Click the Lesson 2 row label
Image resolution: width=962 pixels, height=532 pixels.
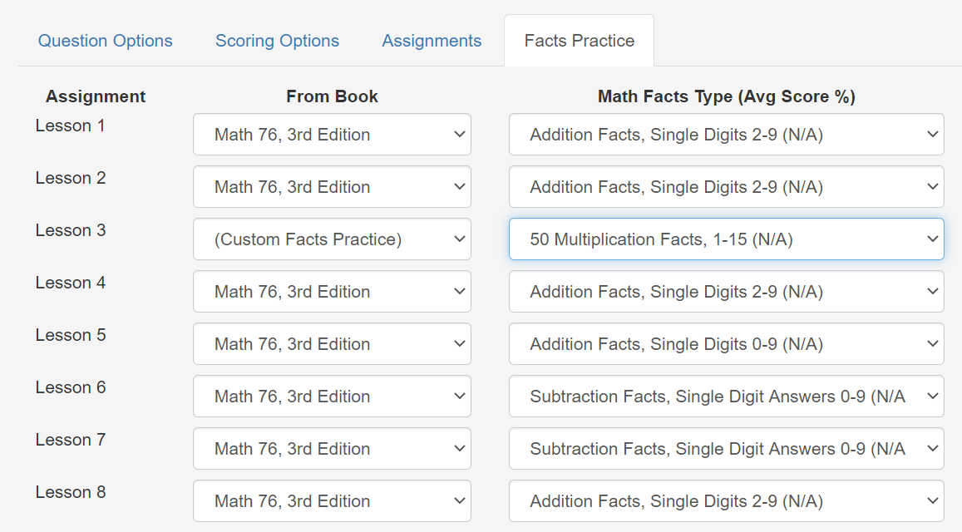pyautogui.click(x=71, y=178)
